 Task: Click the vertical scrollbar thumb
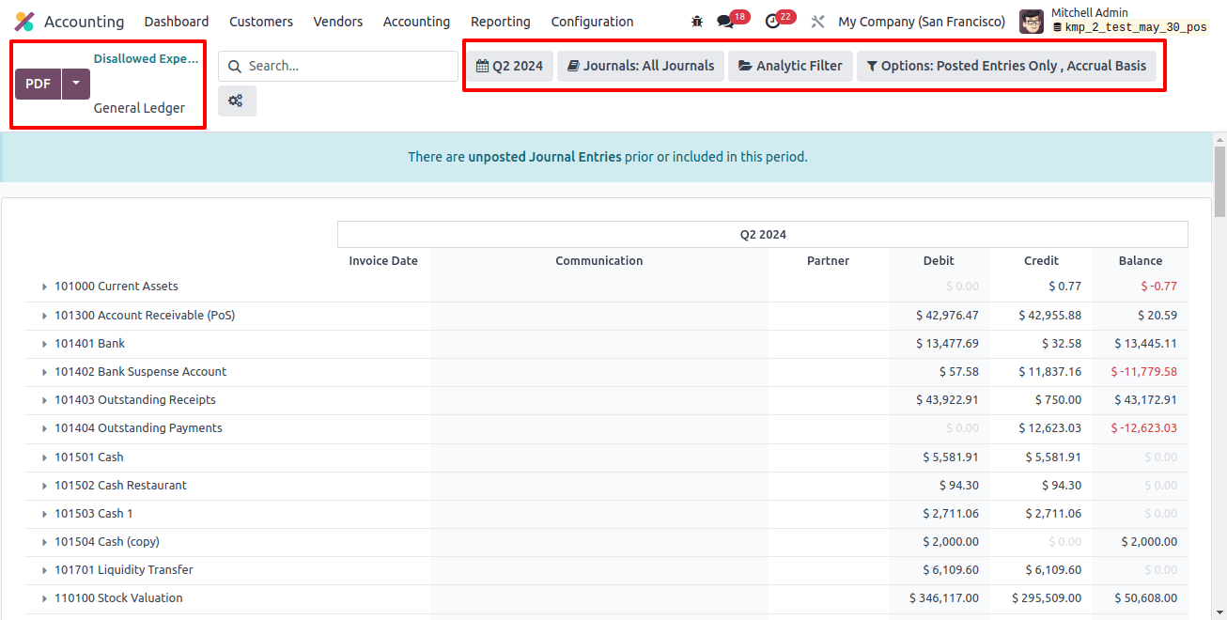[x=1219, y=181]
